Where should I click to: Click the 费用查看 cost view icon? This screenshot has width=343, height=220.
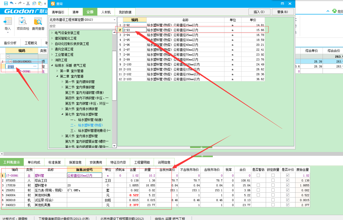(x=38, y=21)
